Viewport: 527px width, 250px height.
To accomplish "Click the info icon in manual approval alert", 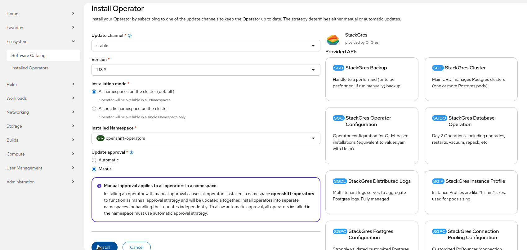I will click(x=99, y=186).
